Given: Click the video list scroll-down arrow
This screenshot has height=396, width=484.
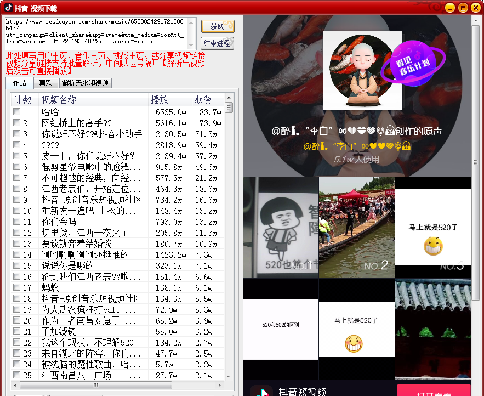Looking at the screenshot, I should (x=229, y=377).
